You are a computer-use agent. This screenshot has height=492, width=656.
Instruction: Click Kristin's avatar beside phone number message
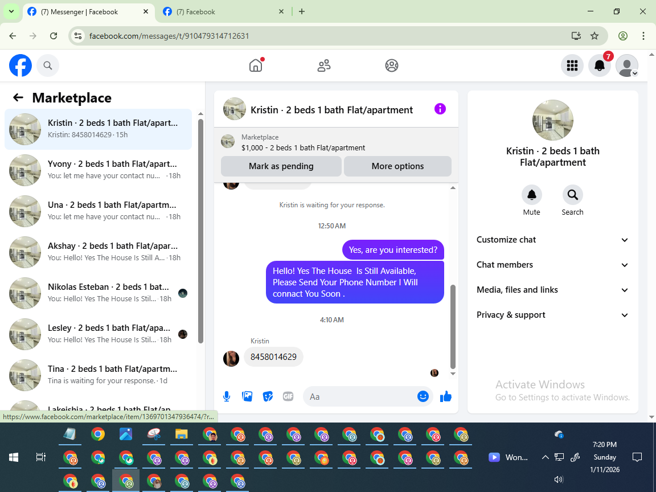[231, 359]
